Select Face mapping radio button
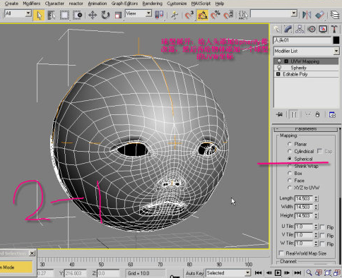 point(290,181)
